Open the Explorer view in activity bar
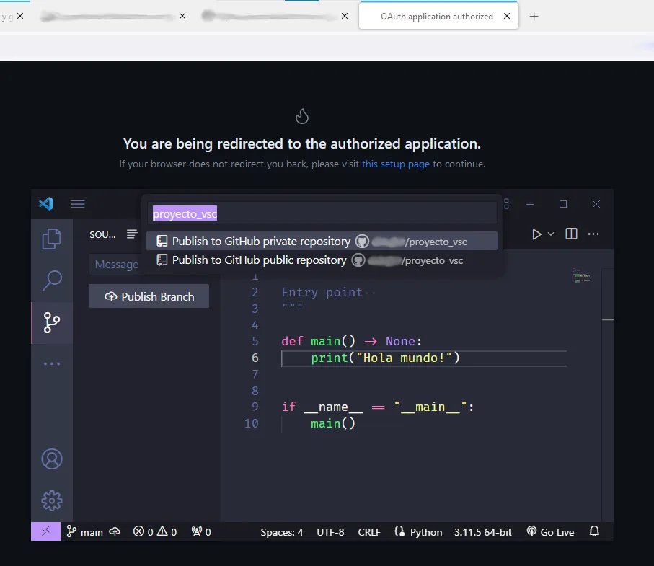This screenshot has width=654, height=566. pos(52,239)
